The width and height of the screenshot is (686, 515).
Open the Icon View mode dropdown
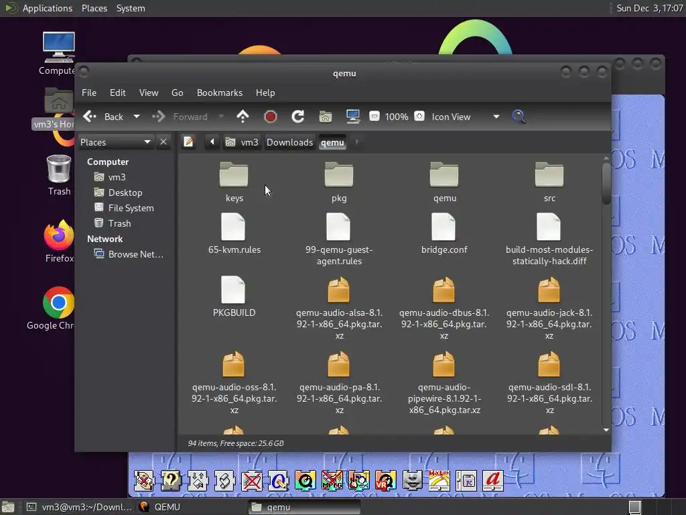(496, 117)
